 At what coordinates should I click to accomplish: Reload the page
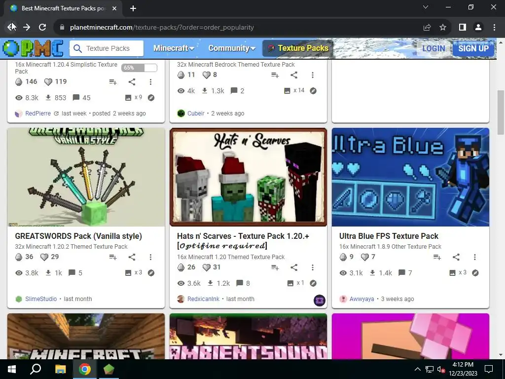tap(42, 28)
